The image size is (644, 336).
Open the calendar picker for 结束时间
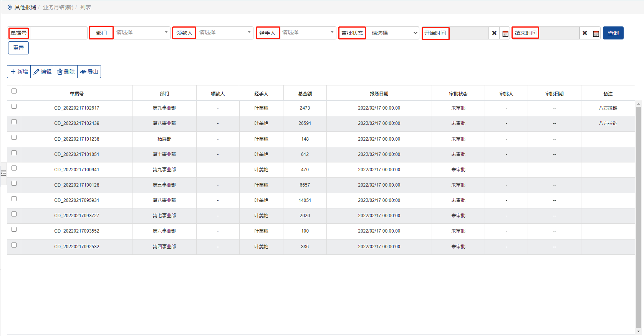(x=596, y=33)
